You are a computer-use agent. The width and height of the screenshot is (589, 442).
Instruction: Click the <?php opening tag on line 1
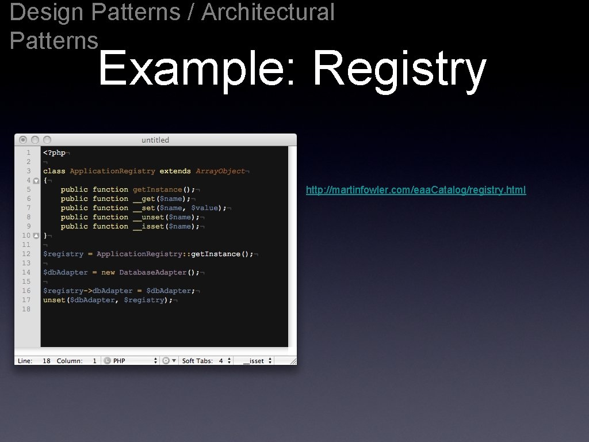pos(54,153)
